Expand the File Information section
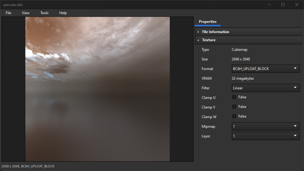The image size is (304, 171). click(215, 32)
